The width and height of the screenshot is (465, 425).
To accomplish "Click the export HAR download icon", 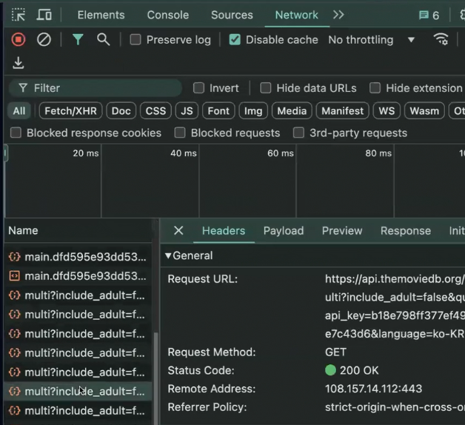I will coord(19,63).
